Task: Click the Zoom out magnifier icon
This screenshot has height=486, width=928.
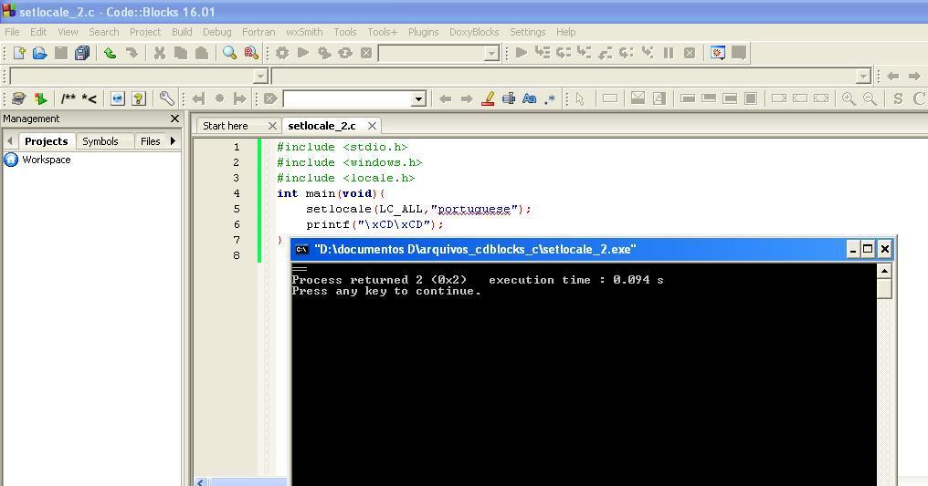Action: click(x=870, y=98)
